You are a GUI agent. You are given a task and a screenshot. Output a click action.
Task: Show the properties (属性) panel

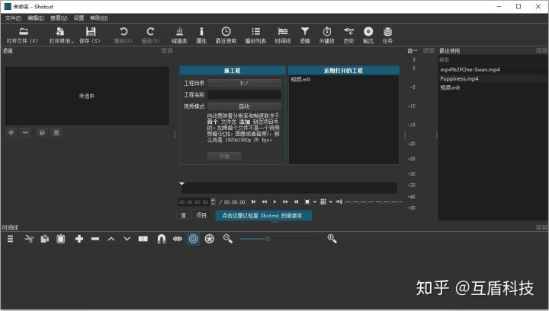(201, 35)
